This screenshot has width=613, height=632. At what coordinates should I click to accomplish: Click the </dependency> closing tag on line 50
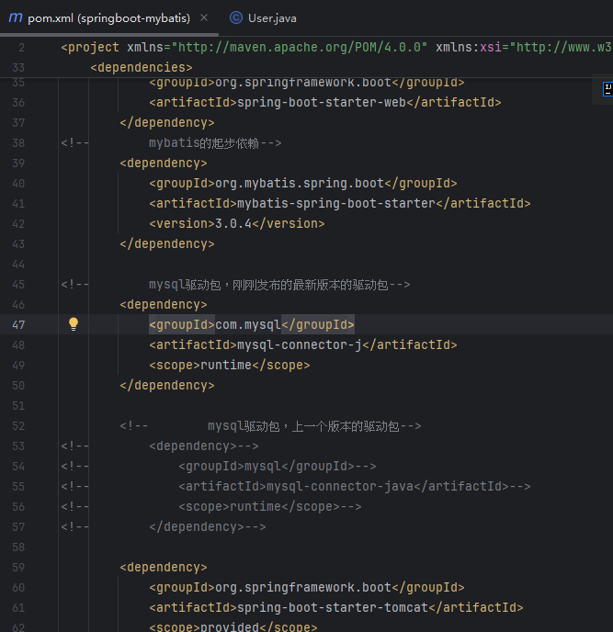[167, 385]
